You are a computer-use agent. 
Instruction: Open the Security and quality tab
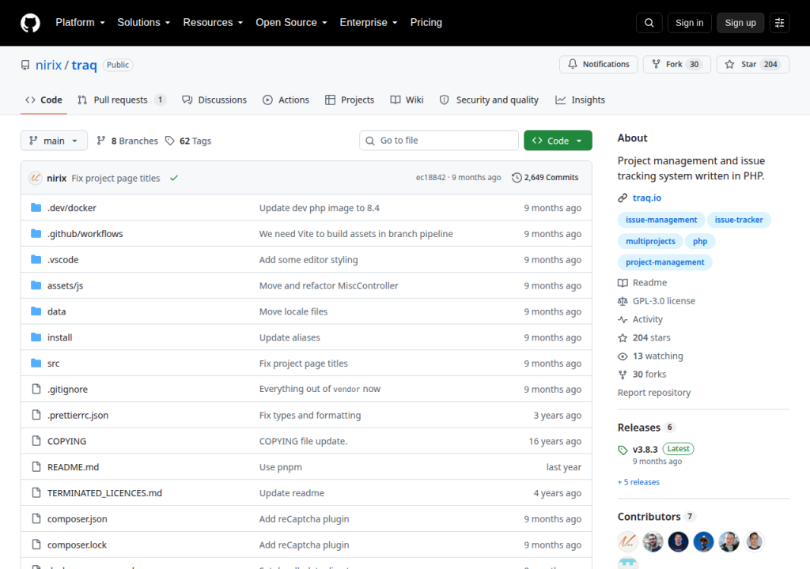tap(489, 100)
